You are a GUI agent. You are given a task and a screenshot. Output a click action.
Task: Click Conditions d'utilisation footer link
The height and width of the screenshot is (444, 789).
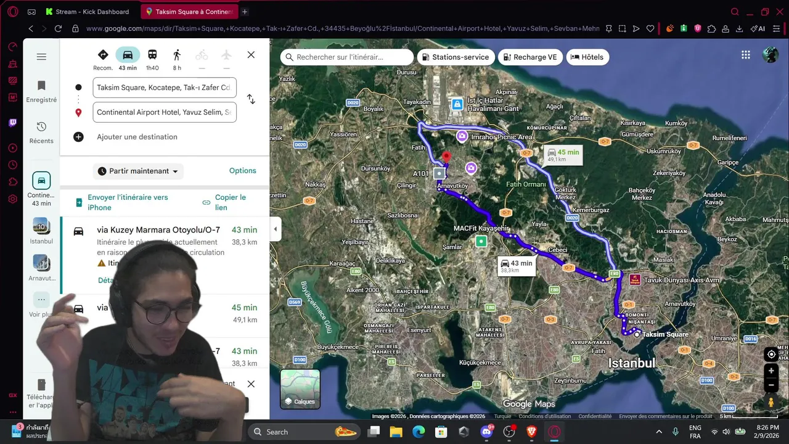[544, 416]
